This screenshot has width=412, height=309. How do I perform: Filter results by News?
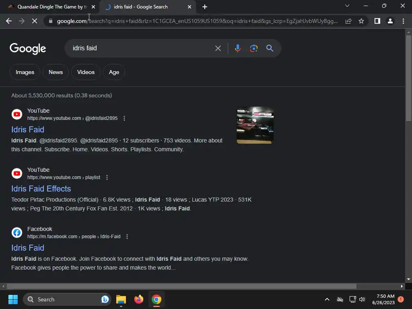56,72
